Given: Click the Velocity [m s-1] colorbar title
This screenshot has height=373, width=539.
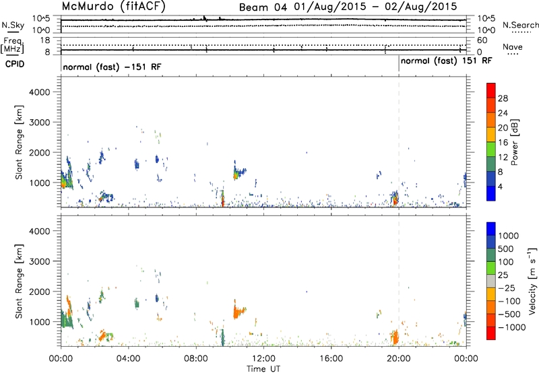Looking at the screenshot, I should [x=532, y=281].
